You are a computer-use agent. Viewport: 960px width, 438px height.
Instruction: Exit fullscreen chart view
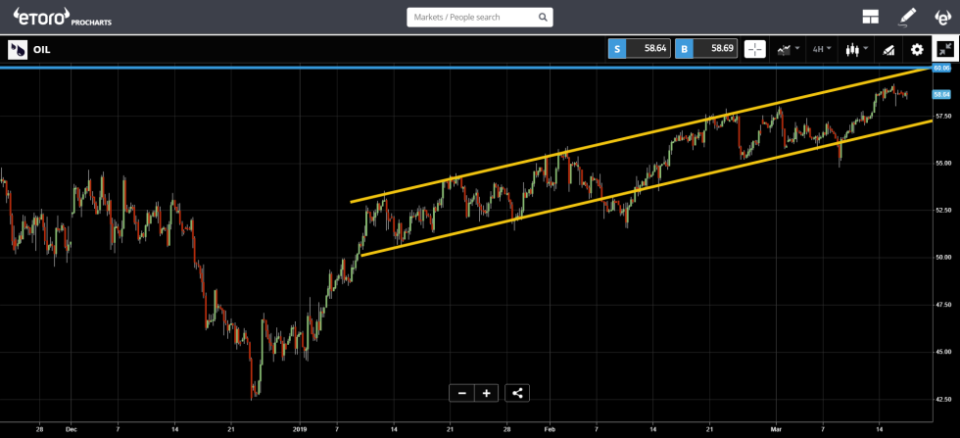945,49
